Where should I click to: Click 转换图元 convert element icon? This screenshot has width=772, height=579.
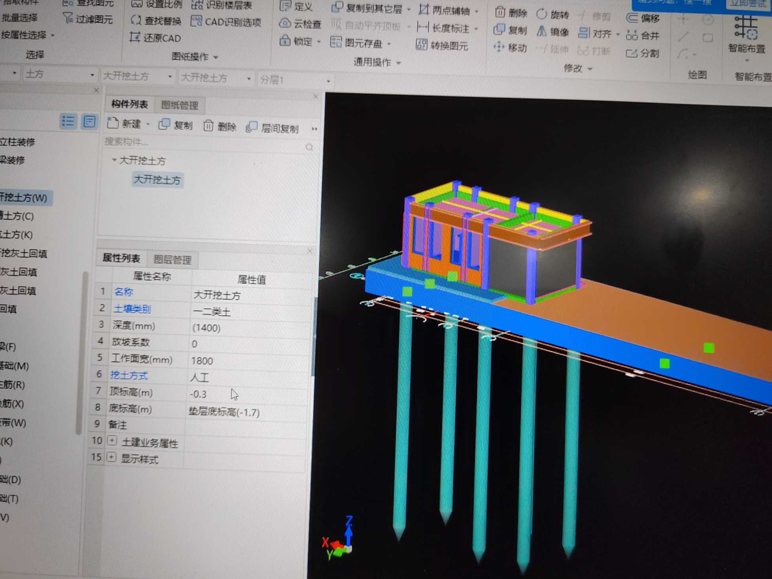[422, 45]
